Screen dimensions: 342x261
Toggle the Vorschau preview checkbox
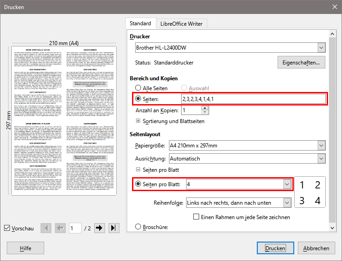tap(7, 229)
